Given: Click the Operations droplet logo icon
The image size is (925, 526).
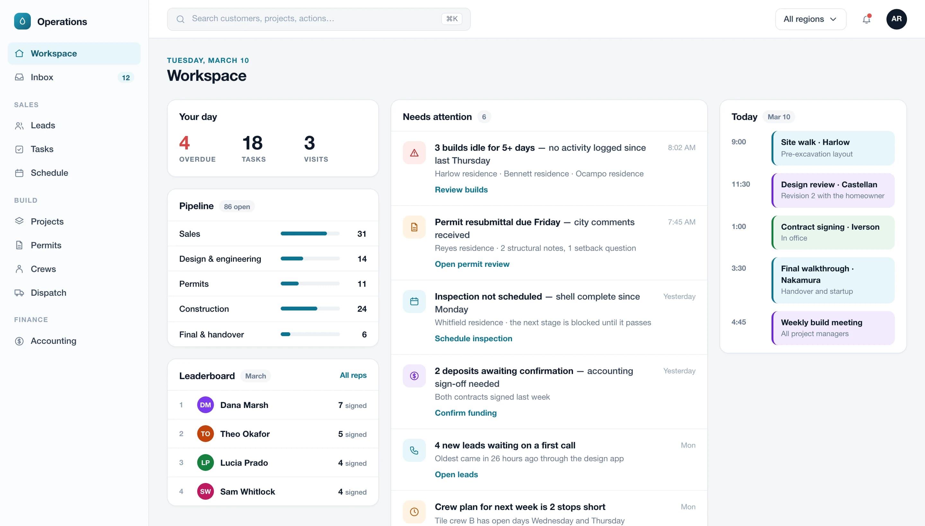Looking at the screenshot, I should point(22,21).
